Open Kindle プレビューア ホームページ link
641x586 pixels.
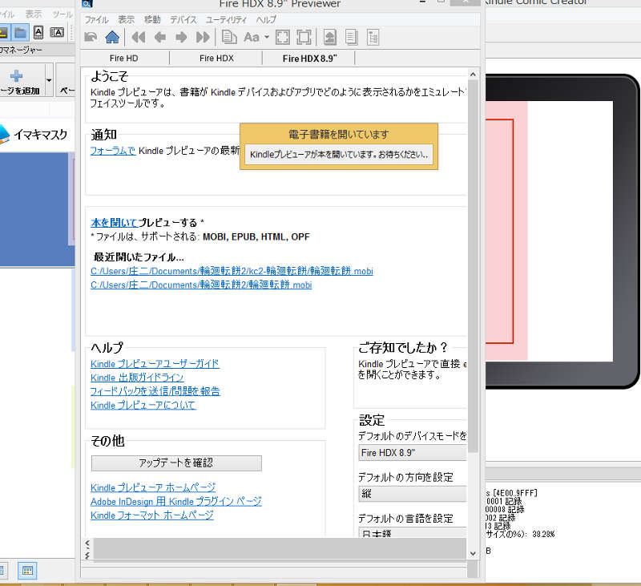(153, 488)
